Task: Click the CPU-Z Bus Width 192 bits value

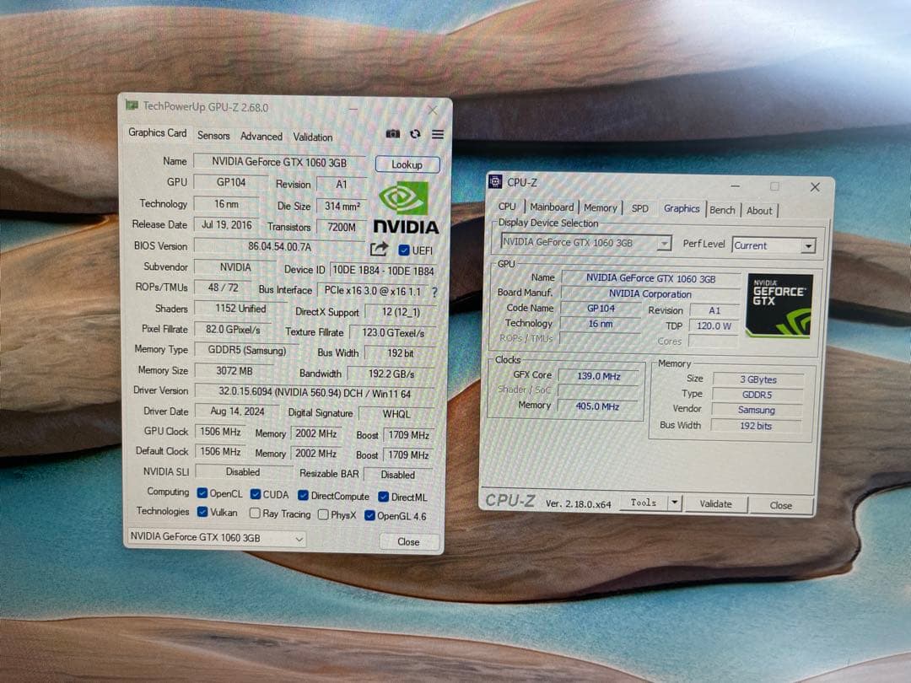Action: coord(756,426)
